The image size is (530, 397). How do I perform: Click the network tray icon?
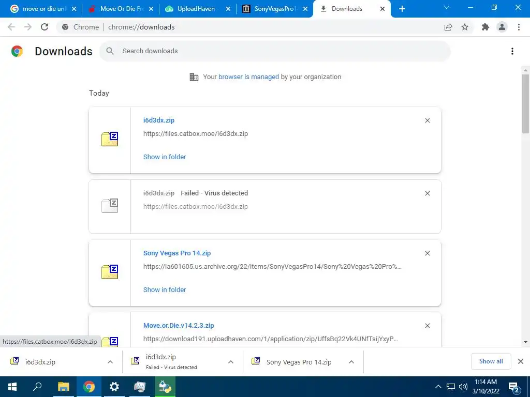pyautogui.click(x=451, y=387)
